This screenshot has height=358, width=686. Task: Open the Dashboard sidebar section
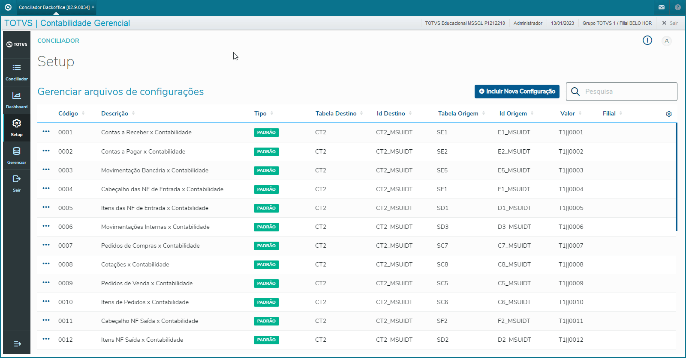17,100
